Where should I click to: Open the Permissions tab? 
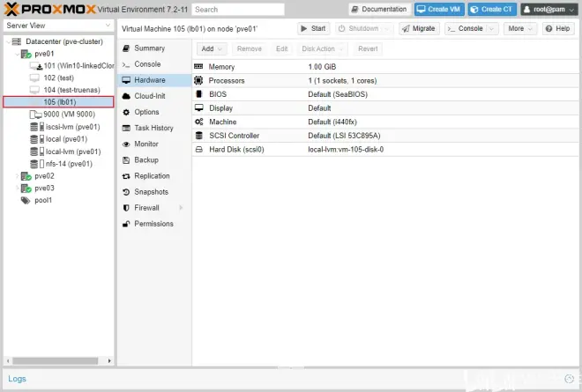154,224
